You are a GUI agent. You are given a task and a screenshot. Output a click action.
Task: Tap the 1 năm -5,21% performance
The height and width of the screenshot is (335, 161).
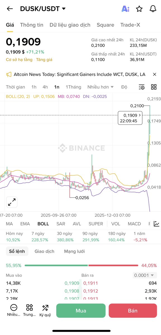click(140, 236)
